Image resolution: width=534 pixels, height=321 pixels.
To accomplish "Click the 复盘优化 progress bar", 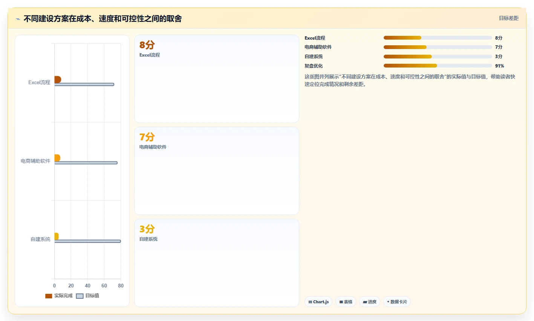I will point(438,66).
